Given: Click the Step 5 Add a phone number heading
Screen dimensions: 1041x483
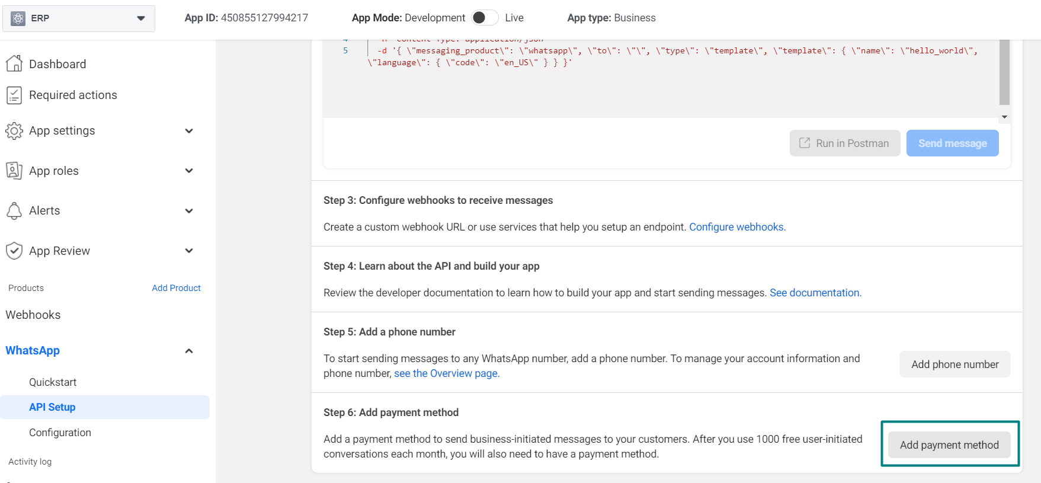Looking at the screenshot, I should (389, 332).
